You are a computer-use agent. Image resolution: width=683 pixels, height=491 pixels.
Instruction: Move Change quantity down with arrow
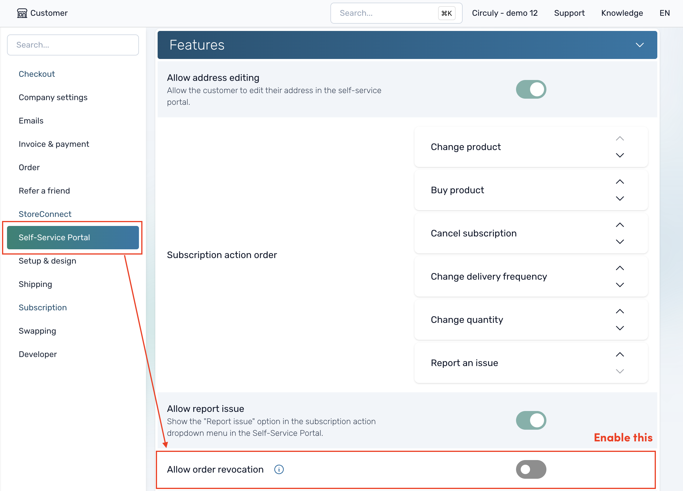point(620,328)
